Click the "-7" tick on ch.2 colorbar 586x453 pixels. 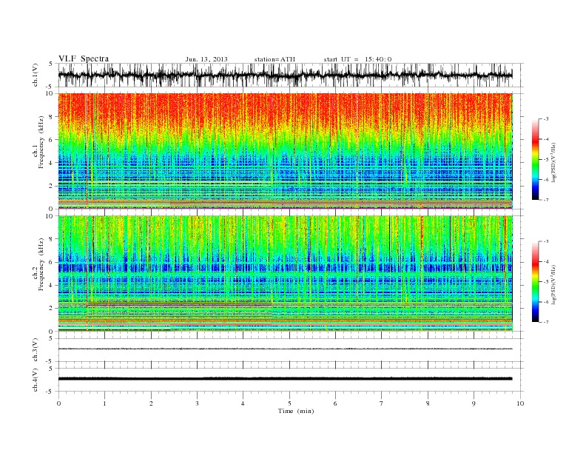point(545,322)
